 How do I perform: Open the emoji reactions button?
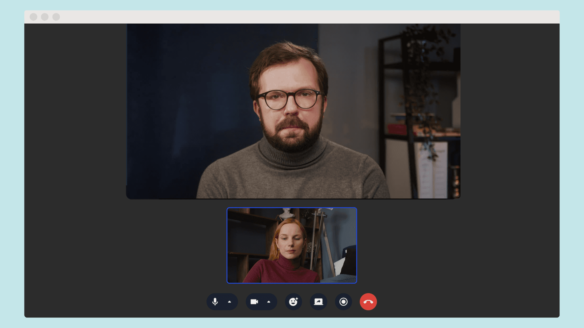click(293, 302)
